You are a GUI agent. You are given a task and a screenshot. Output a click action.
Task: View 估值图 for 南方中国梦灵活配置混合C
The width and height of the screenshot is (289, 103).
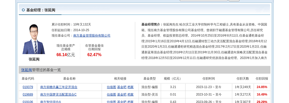tap(111, 95)
